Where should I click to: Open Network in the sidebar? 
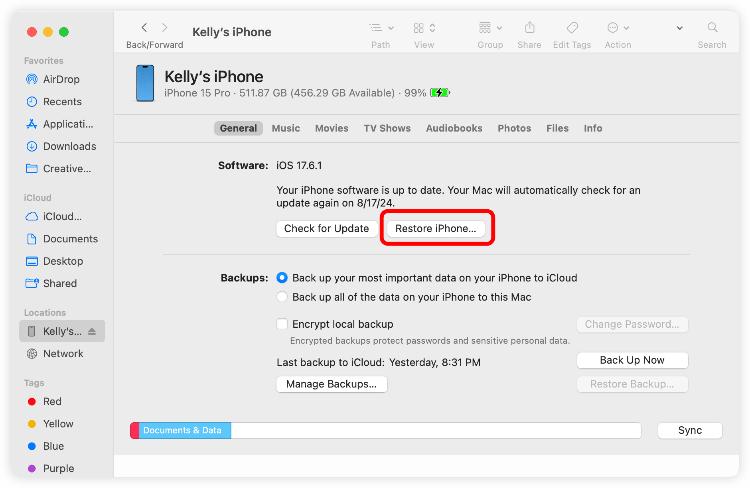coord(62,354)
